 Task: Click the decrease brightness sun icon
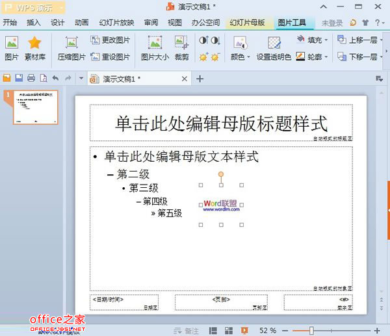[x=215, y=57]
